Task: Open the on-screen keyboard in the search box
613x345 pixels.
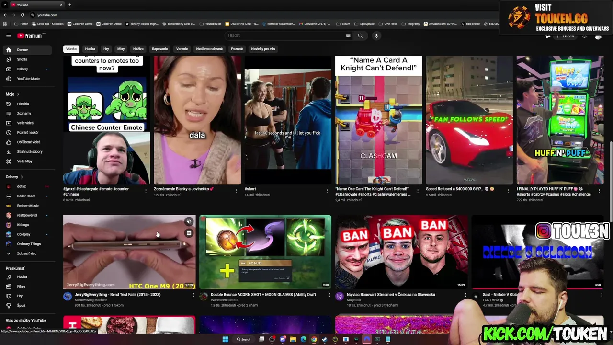Action: 348,35
